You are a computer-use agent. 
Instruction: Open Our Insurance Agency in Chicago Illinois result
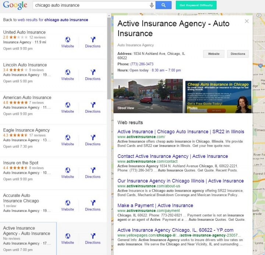(180, 181)
